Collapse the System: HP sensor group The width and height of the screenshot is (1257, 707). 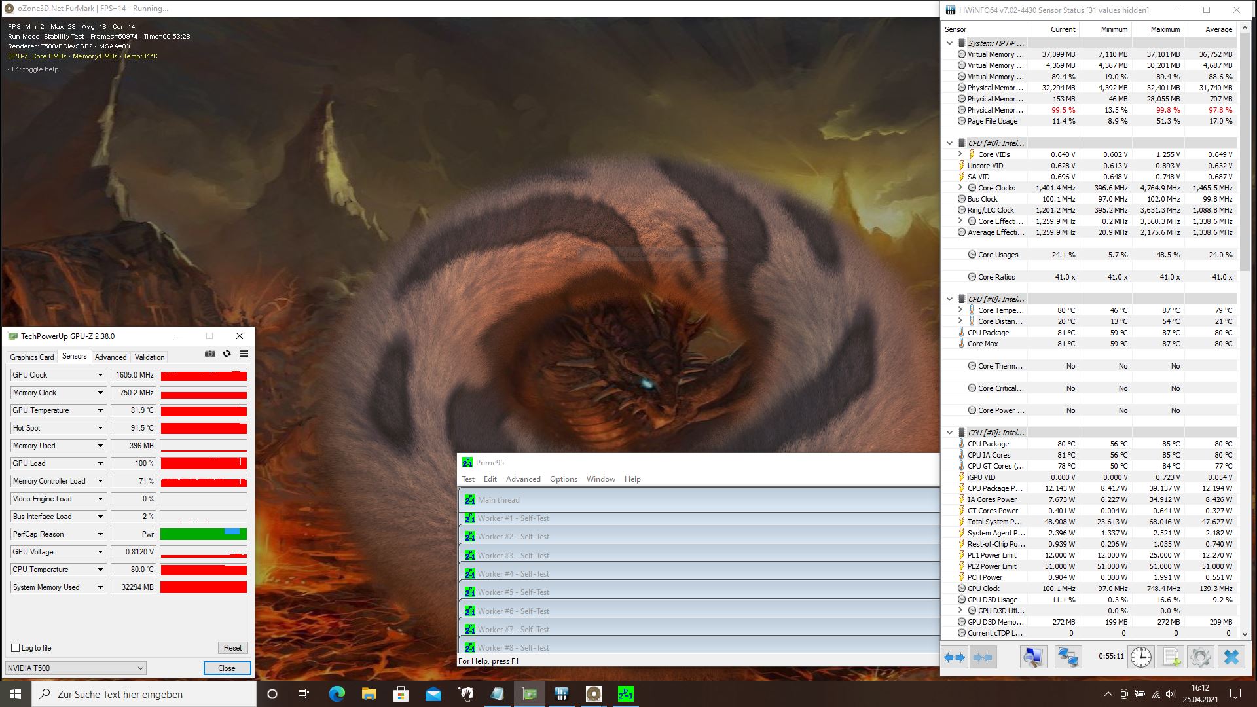pos(949,43)
